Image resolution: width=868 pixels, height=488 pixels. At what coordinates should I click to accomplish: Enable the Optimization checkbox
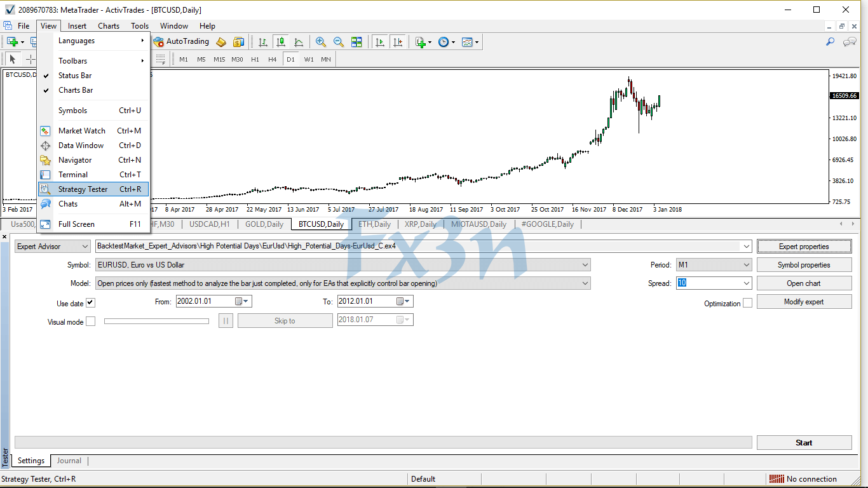pyautogui.click(x=749, y=303)
